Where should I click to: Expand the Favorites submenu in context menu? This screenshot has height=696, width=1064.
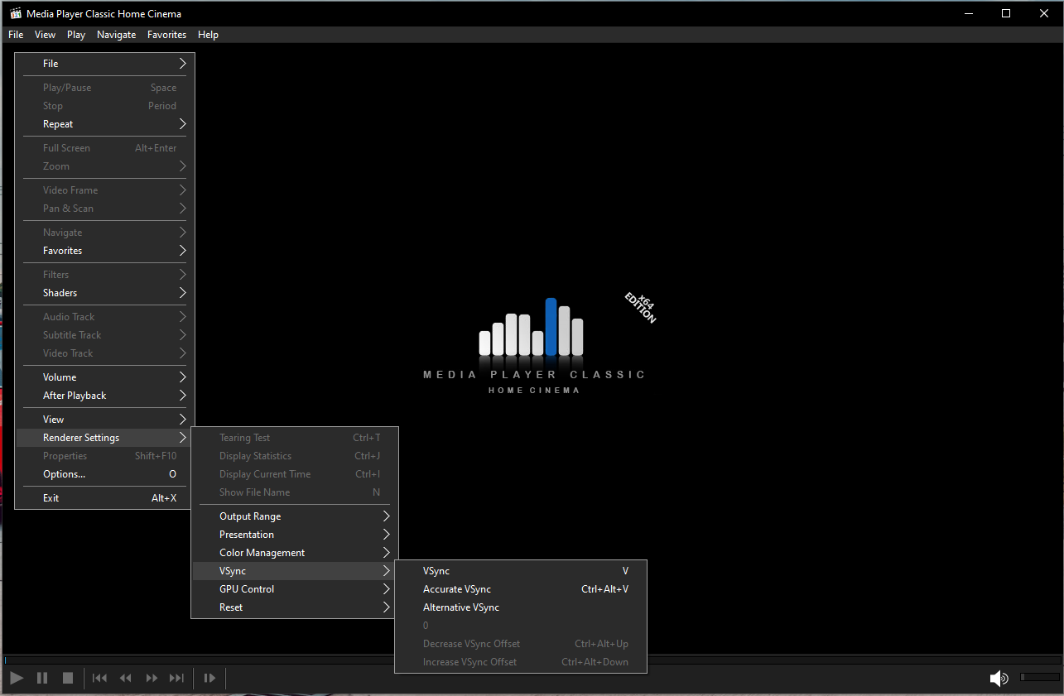105,251
